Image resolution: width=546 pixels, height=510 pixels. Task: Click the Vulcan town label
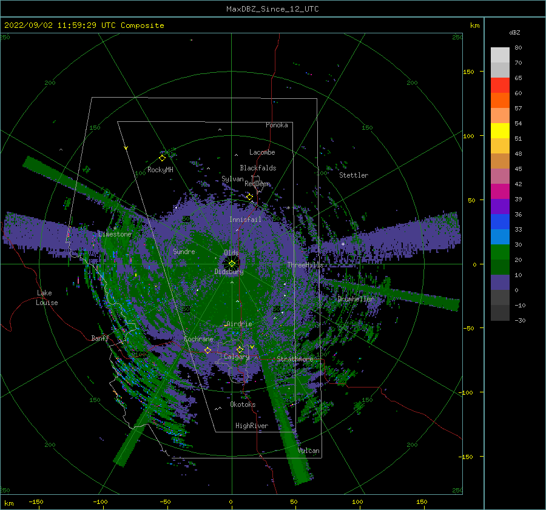[309, 451]
